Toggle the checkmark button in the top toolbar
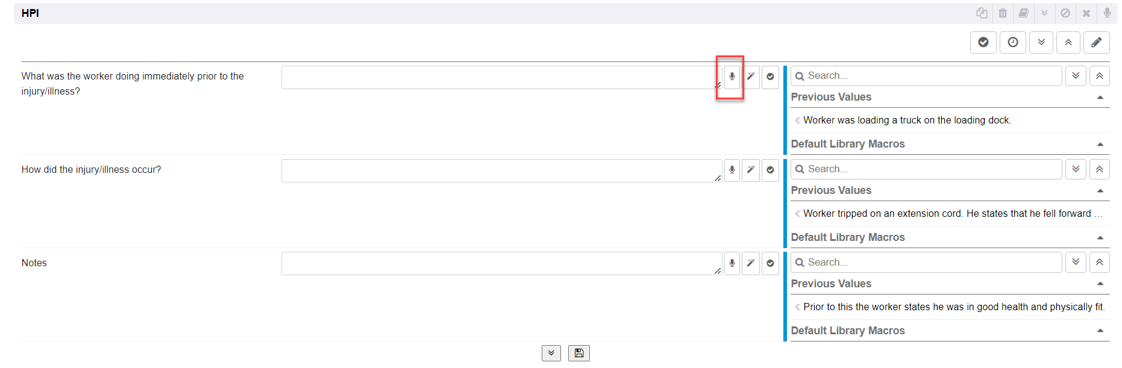The image size is (1122, 368). (x=983, y=42)
